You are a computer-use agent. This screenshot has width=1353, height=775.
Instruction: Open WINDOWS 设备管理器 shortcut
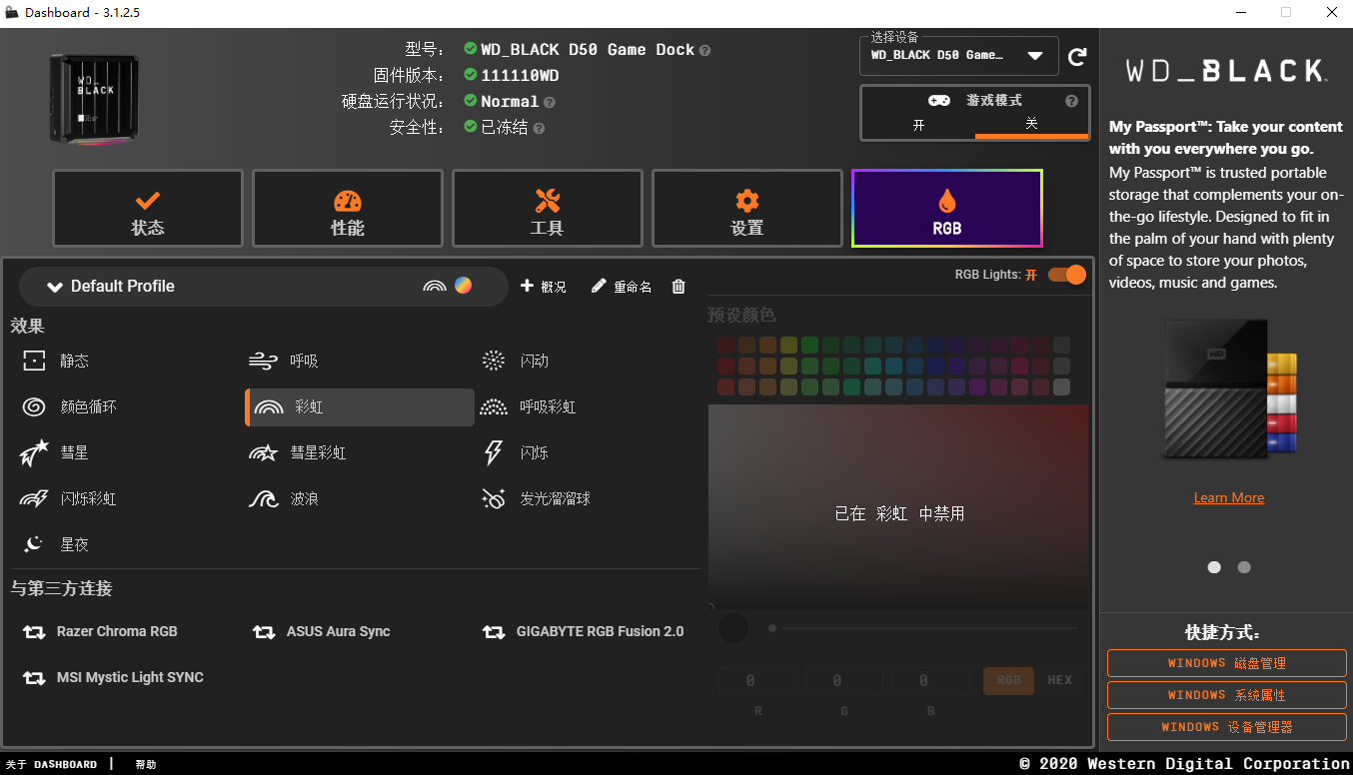1227,727
